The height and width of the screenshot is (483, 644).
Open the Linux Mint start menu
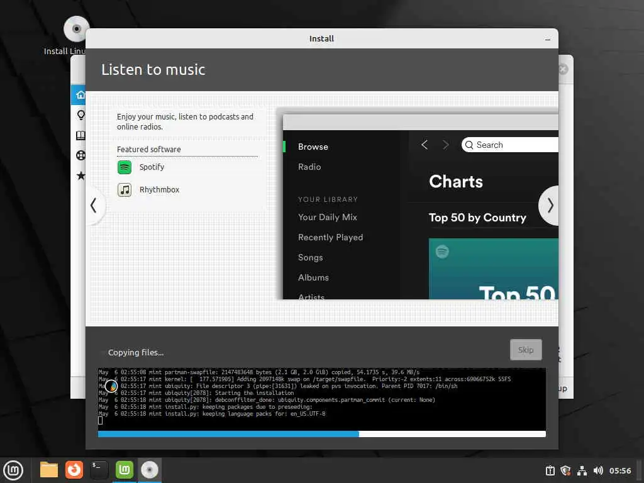(x=14, y=470)
